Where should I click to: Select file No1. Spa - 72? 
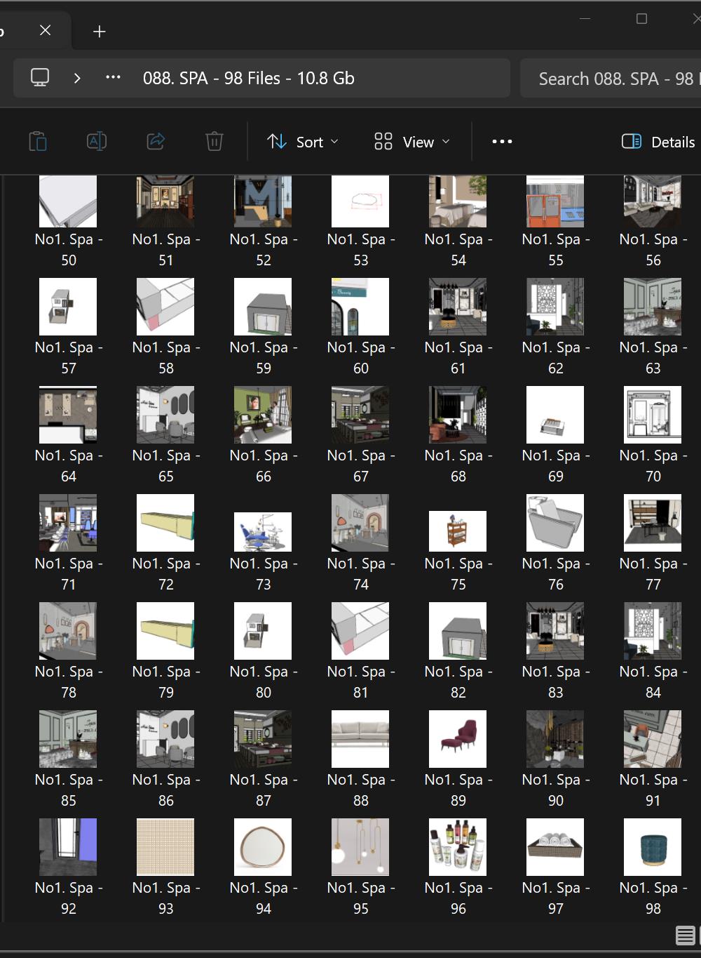tap(165, 544)
